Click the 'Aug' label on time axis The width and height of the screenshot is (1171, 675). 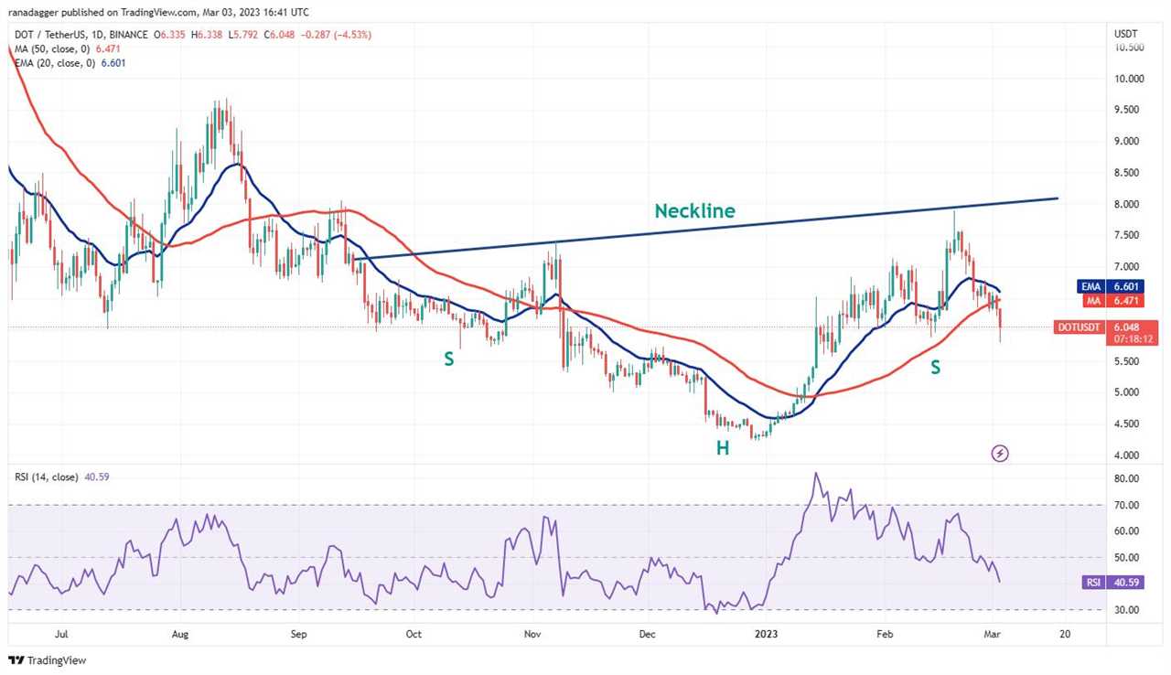pos(179,633)
